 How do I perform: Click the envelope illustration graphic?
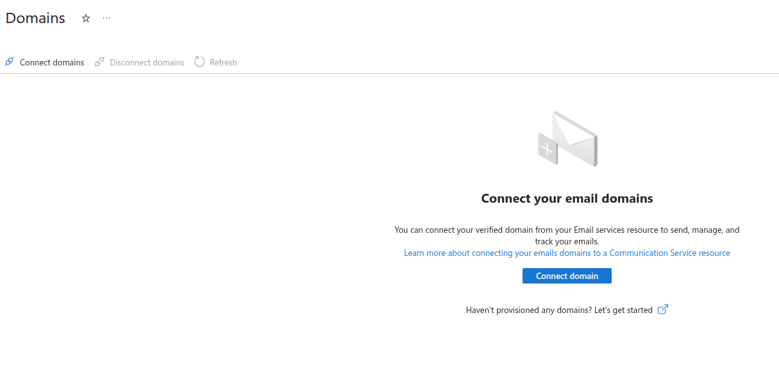click(568, 139)
